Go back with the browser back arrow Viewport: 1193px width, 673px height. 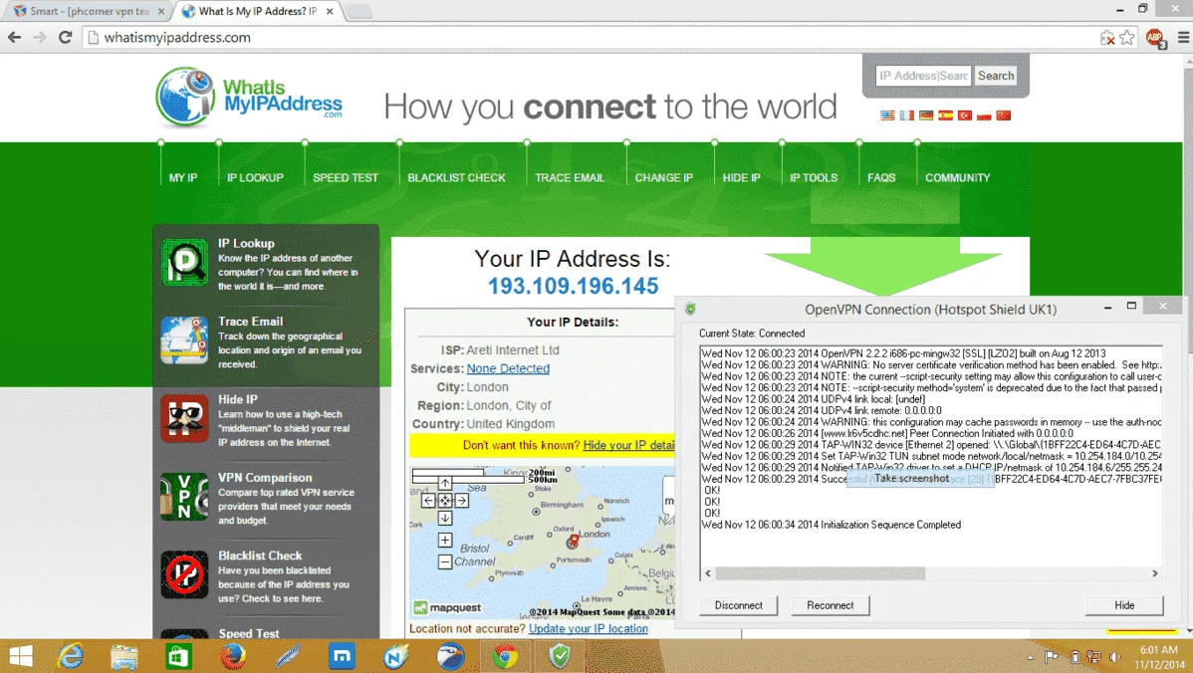point(15,37)
